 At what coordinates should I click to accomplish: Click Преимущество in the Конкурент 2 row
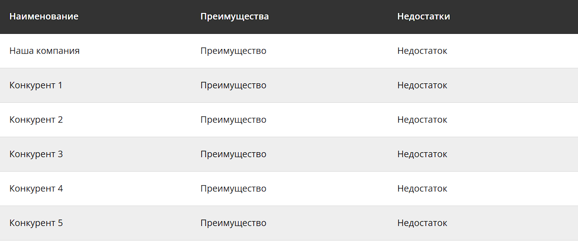pos(233,120)
